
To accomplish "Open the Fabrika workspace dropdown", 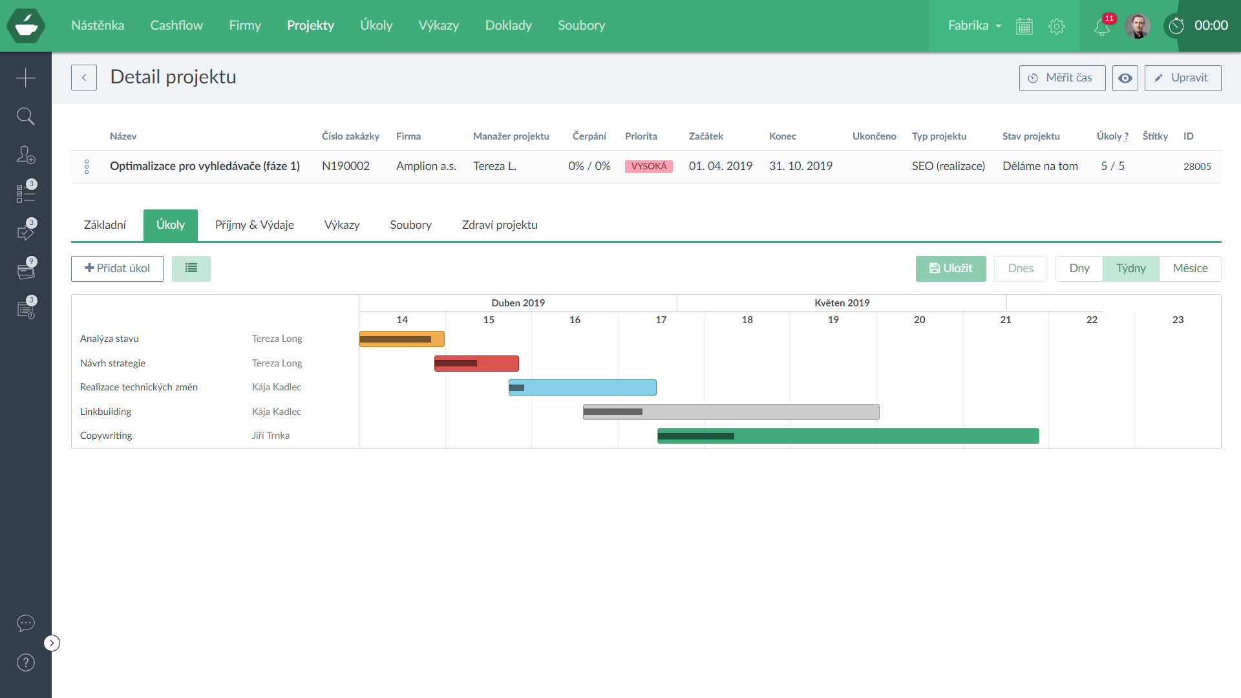I will click(974, 26).
